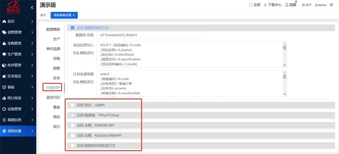
Task: Click the 关于 globe icon
Action: [x=303, y=5]
